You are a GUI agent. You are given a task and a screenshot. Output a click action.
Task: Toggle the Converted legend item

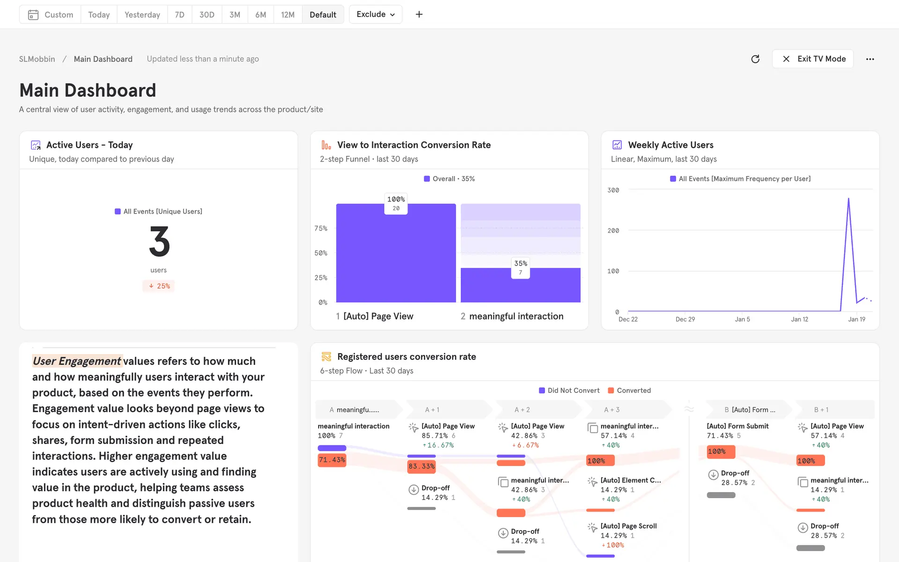pos(629,391)
